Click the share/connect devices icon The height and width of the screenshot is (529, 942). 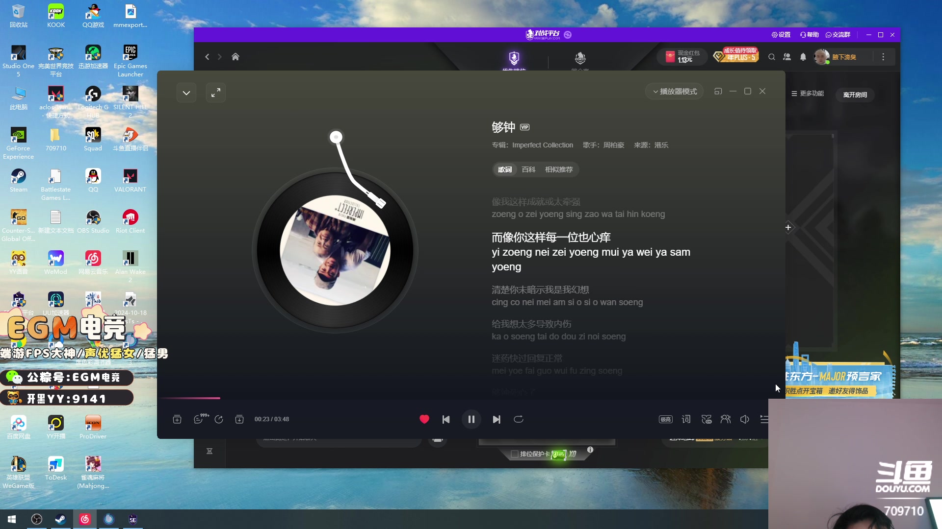coord(726,419)
